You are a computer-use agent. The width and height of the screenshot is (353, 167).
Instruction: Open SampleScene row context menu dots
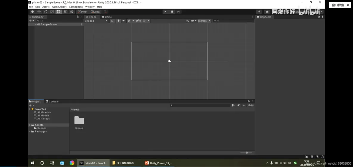pyautogui.click(x=81, y=24)
